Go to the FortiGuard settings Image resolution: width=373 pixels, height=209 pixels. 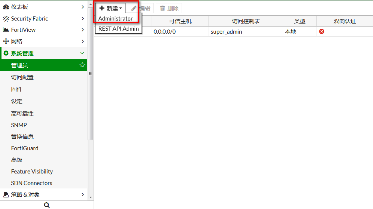(x=25, y=148)
